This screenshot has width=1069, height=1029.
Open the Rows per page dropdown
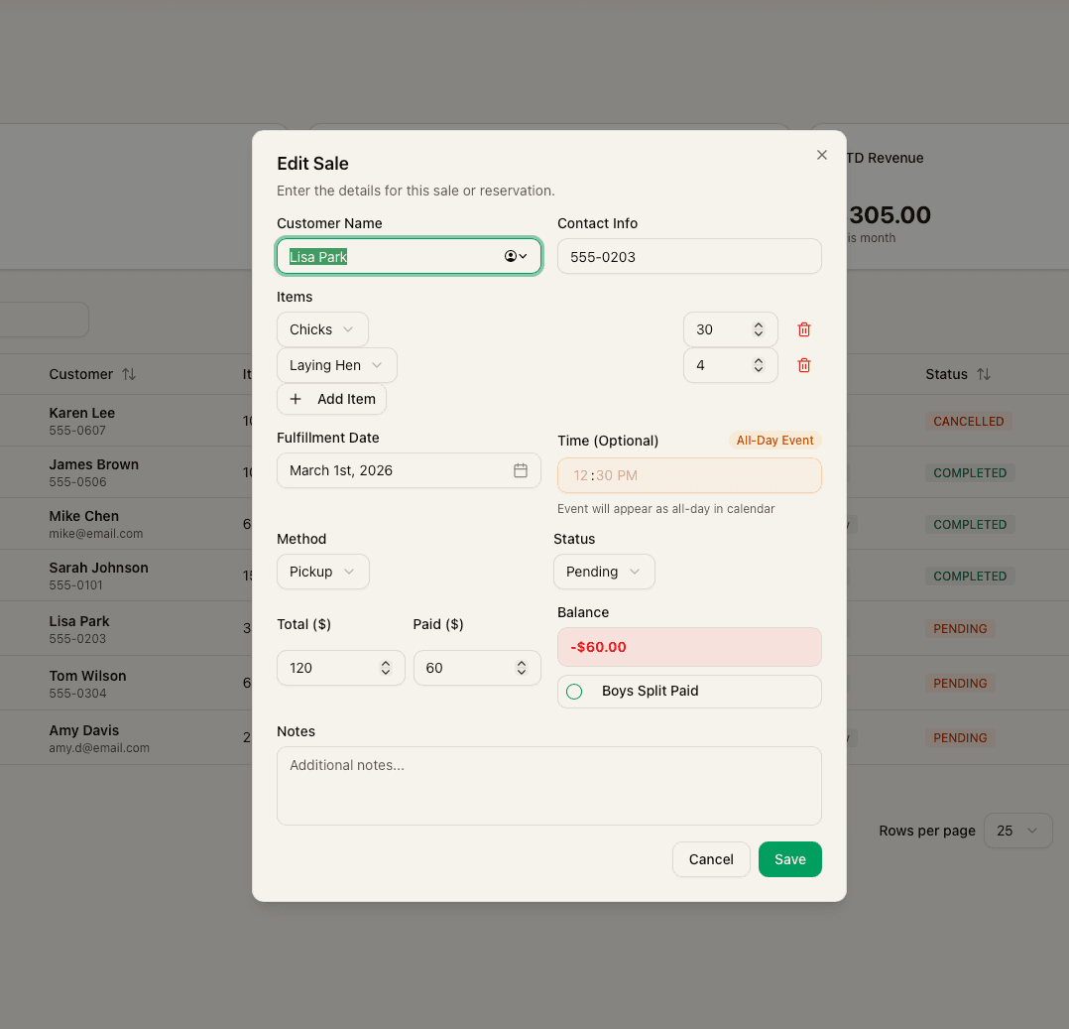pos(1017,831)
